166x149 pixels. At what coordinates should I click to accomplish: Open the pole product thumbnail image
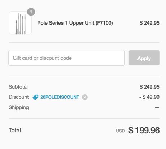point(20,23)
